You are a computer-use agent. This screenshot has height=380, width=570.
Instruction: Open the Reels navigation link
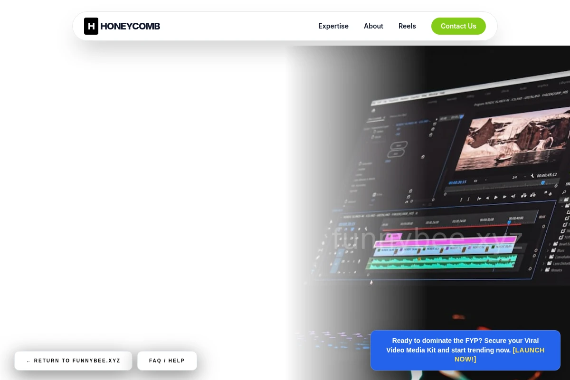[x=407, y=26]
